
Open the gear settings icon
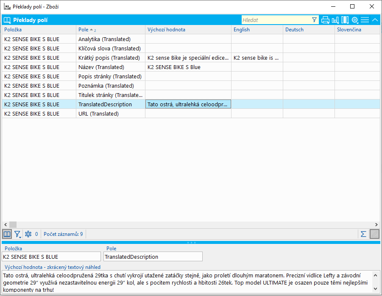click(355, 20)
